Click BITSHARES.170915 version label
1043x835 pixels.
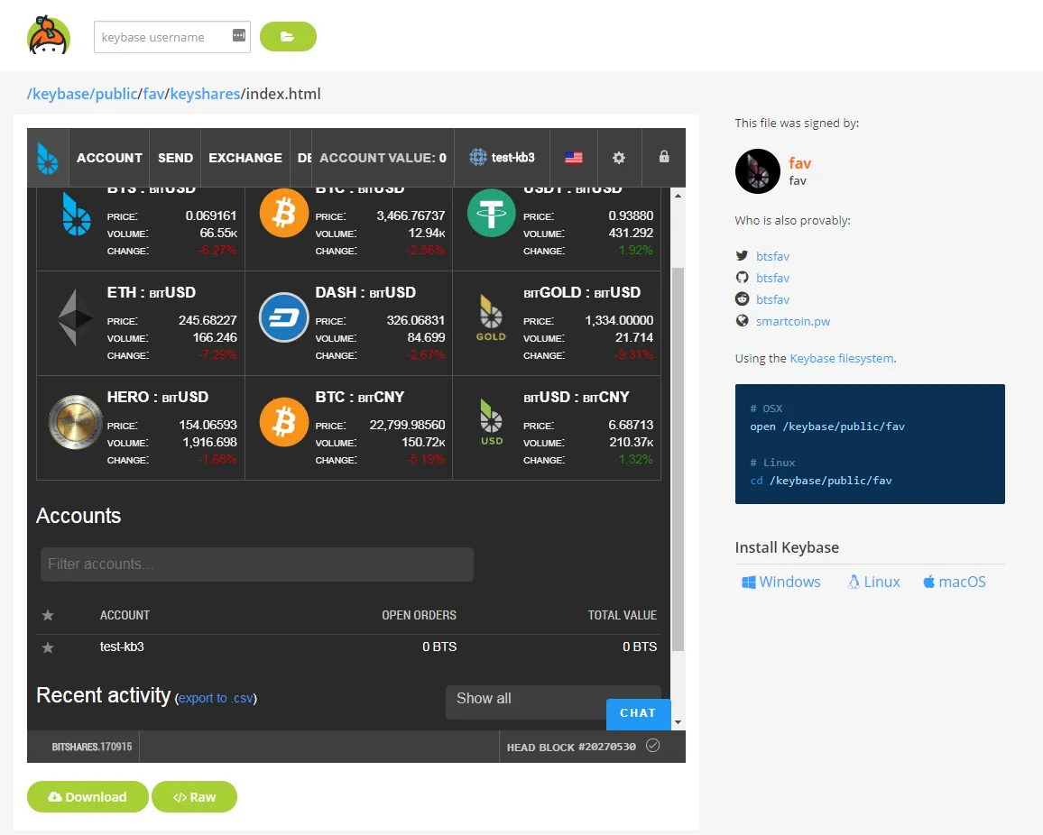(x=92, y=747)
